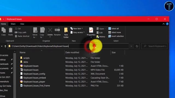
Task: Click the Open command in ribbon
Action: click(x=101, y=29)
